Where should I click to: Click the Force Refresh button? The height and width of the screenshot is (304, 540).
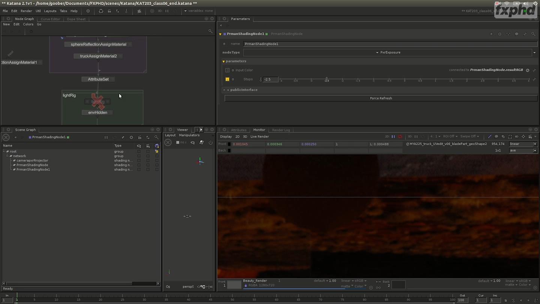tap(381, 98)
